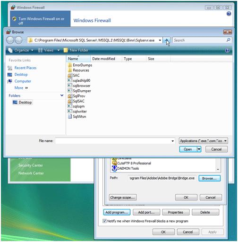This screenshot has height=242, width=238.
Task: Open the Views dropdown arrow
Action: [x=59, y=51]
